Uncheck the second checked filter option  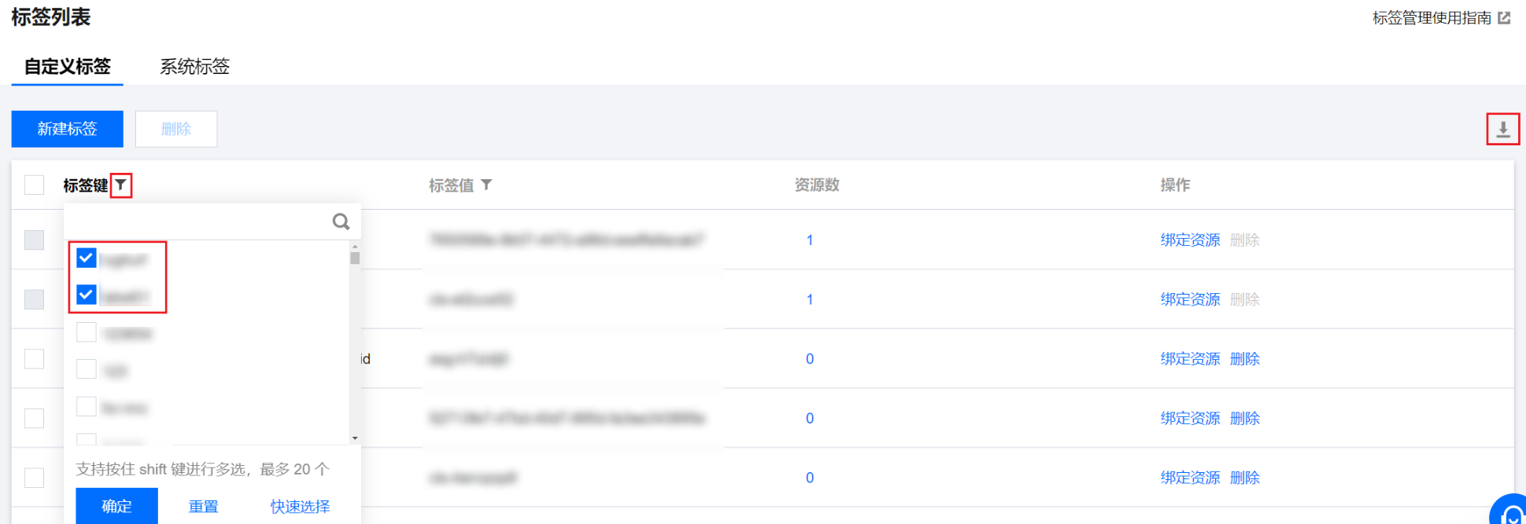point(87,295)
